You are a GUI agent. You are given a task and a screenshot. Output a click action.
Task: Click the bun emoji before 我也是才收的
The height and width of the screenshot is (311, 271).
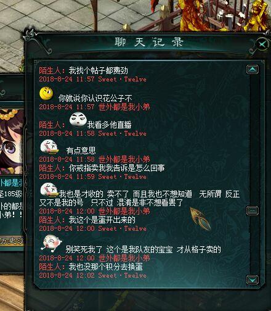[x=49, y=190]
